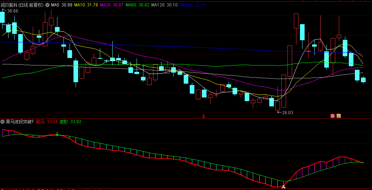The height and width of the screenshot is (190, 372).
Task: Click the blue MA250: 32.11 label
Action: (192, 5)
